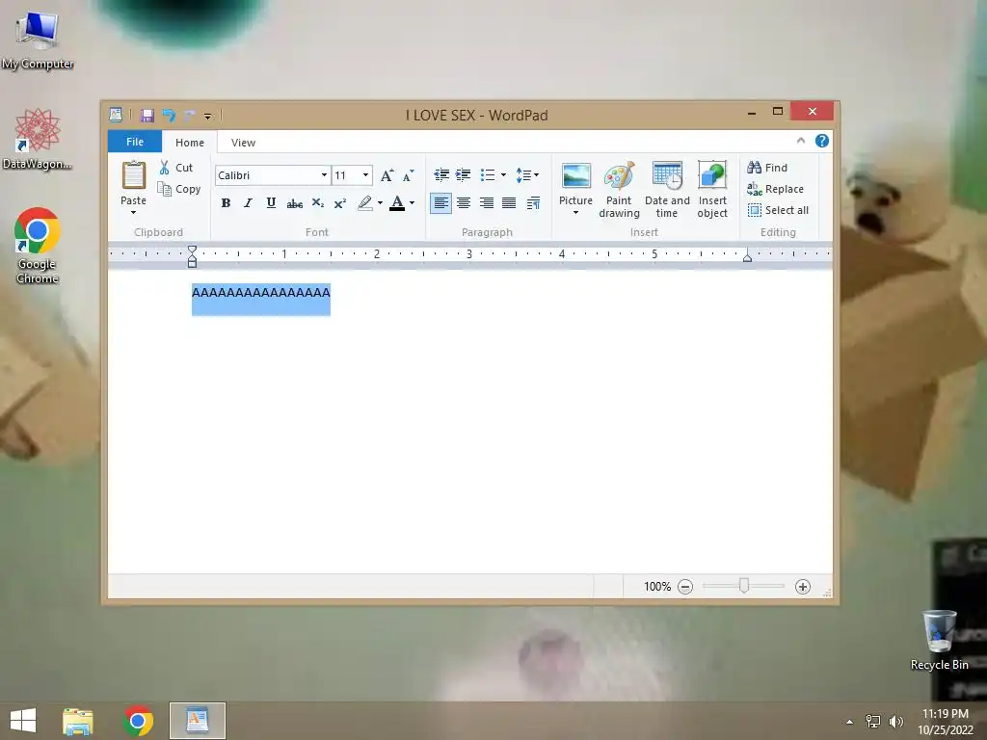987x740 pixels.
Task: Minimize the ribbon with chevron
Action: 801,141
